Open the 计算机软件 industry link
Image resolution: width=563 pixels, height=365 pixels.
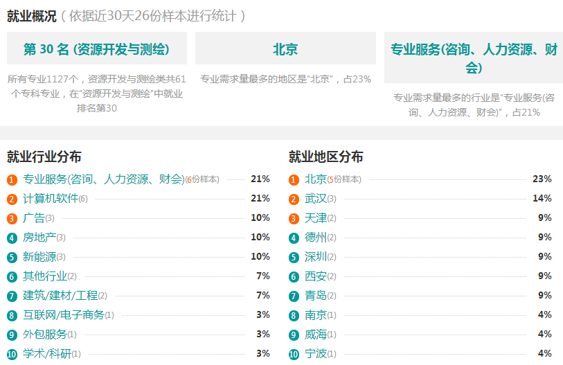(x=51, y=198)
